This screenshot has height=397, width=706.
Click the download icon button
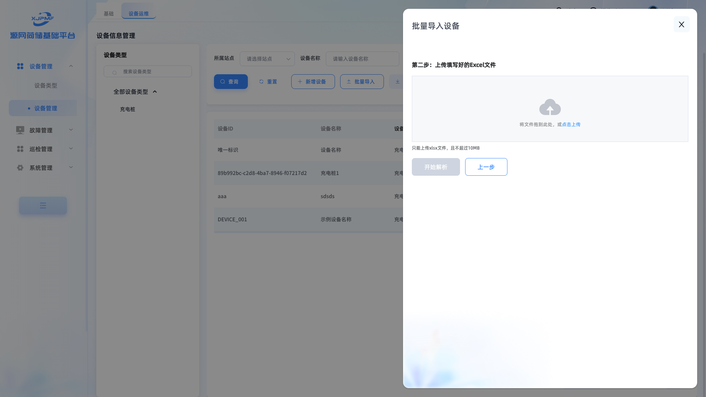pos(397,82)
